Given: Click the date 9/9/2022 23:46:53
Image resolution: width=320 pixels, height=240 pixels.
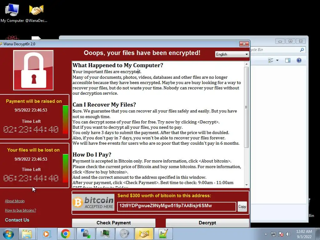Looking at the screenshot, I should [x=31, y=159].
